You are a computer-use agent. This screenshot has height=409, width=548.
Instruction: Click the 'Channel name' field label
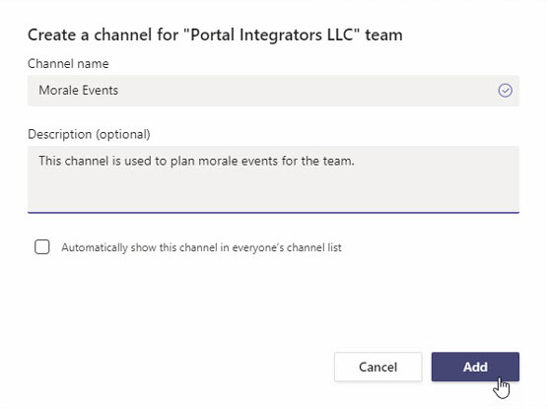(68, 64)
